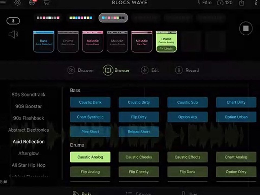Choose the Caustic Analog drum loop

tap(90, 157)
